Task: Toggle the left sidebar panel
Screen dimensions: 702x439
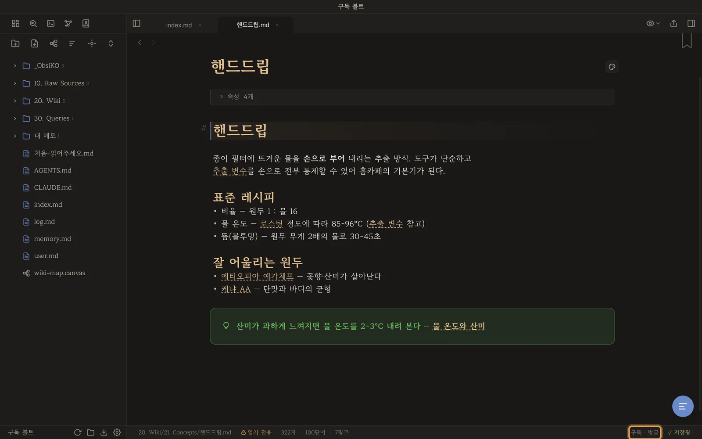Action: 136,24
